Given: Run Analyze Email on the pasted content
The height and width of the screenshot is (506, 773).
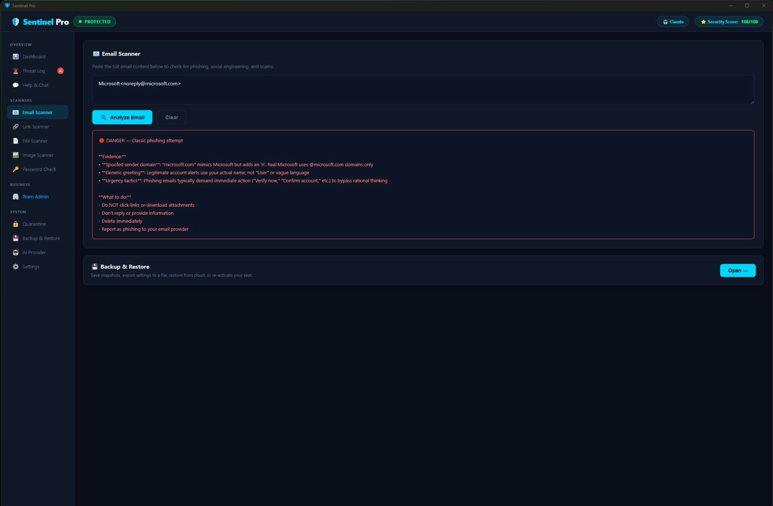Looking at the screenshot, I should click(122, 117).
